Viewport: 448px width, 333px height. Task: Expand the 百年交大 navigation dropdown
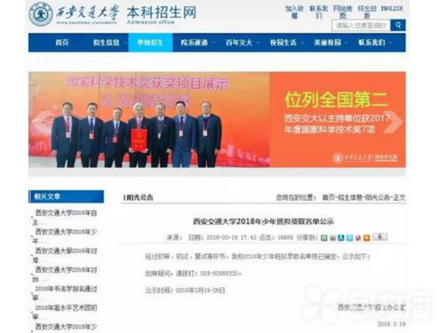258,43
